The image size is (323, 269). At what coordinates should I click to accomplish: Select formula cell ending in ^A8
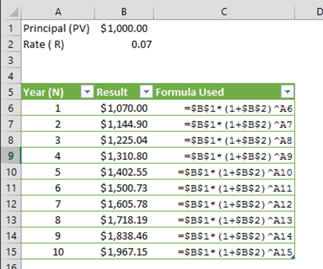click(224, 140)
